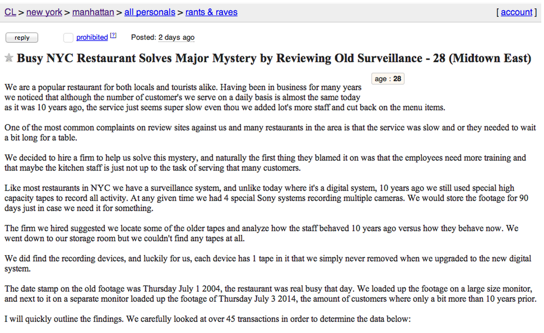Go to the CL home breadcrumb
Viewport: 544px width, 333px height.
pos(10,12)
